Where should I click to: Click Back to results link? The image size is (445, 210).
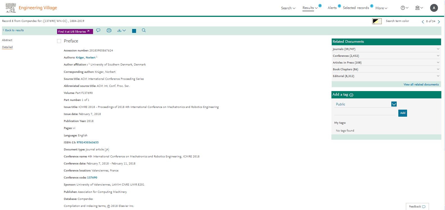[13, 30]
